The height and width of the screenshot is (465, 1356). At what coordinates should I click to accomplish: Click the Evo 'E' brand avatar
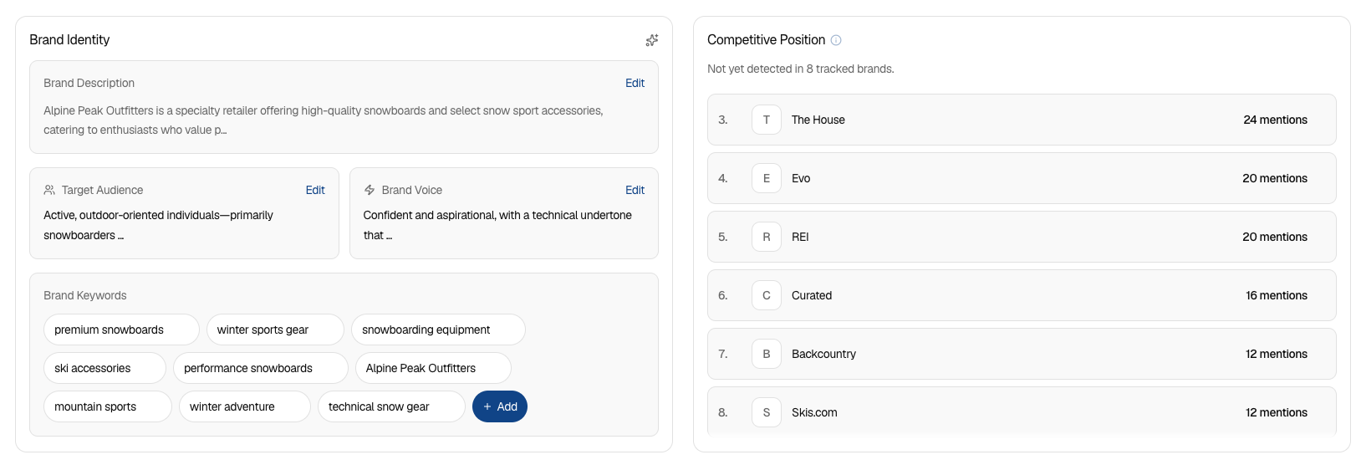pos(767,178)
